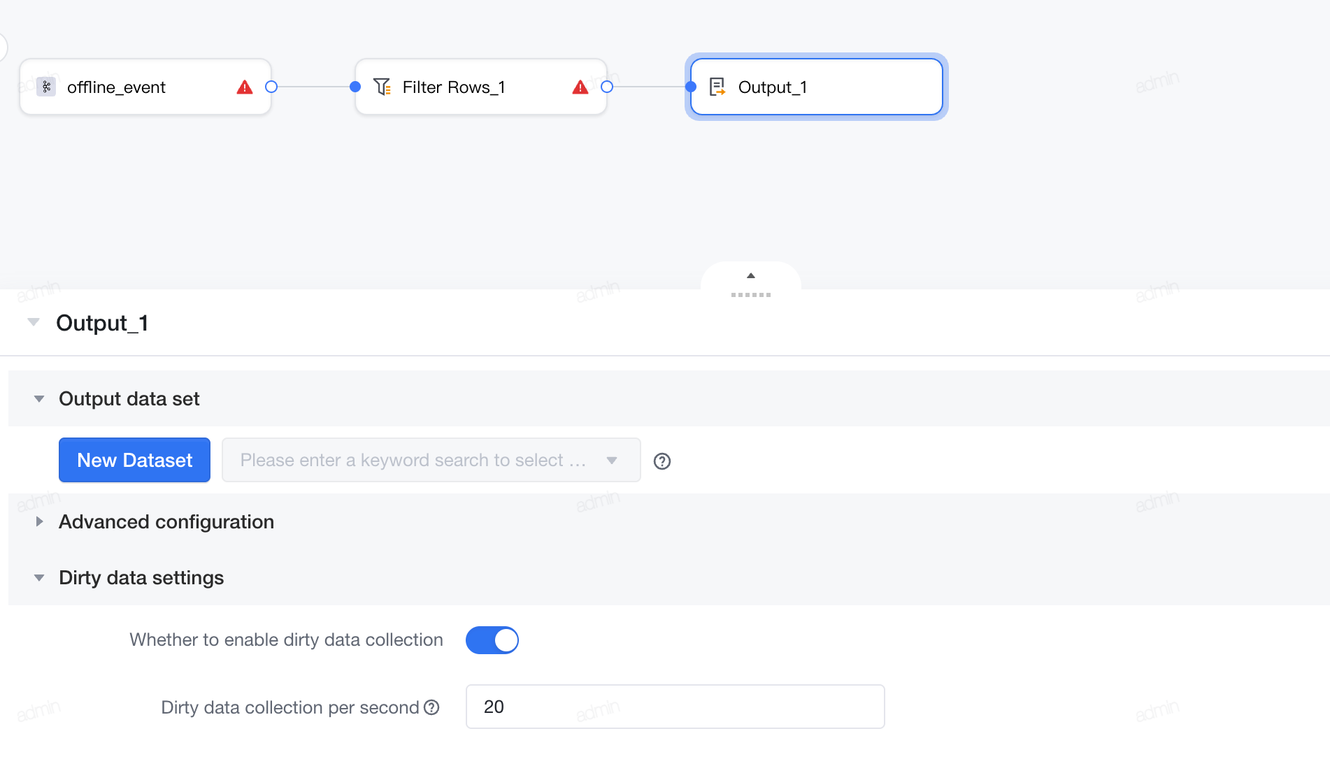Click the panel resize handle arrow
Screen dimensions: 1330x766
pyautogui.click(x=751, y=275)
